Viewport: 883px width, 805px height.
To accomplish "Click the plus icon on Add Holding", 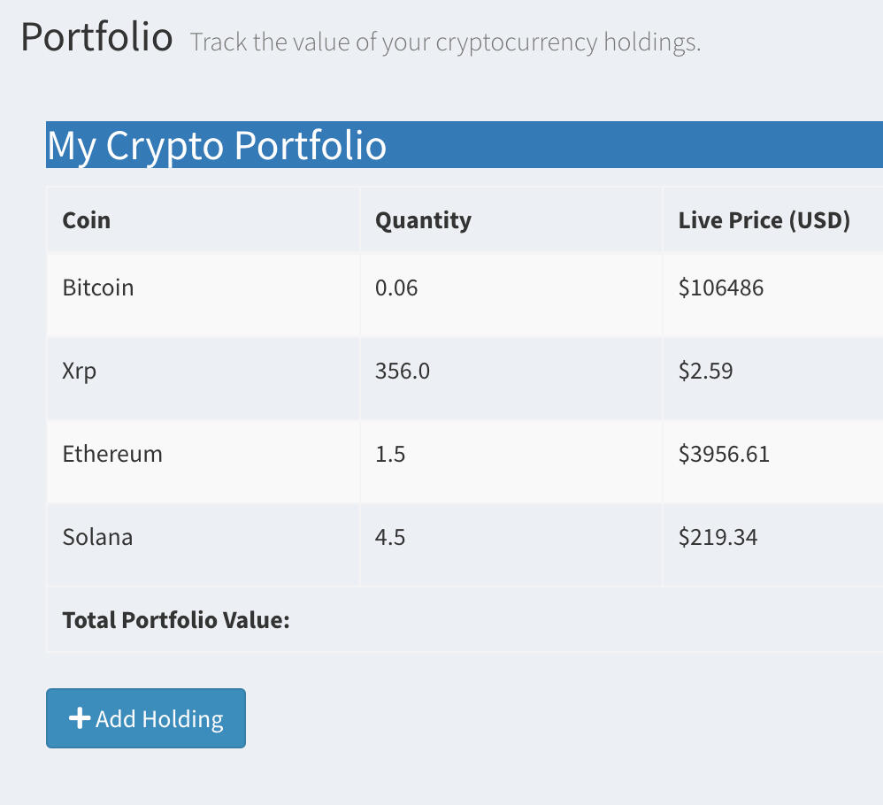I will (x=80, y=718).
